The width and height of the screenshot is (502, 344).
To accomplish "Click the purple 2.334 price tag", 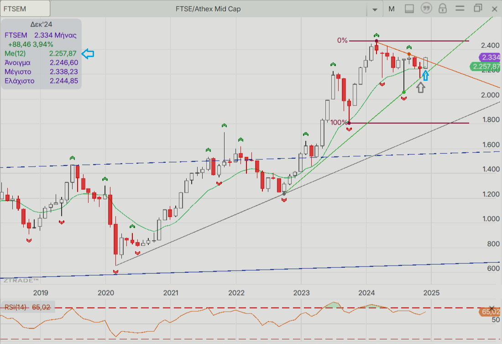I will [x=490, y=57].
